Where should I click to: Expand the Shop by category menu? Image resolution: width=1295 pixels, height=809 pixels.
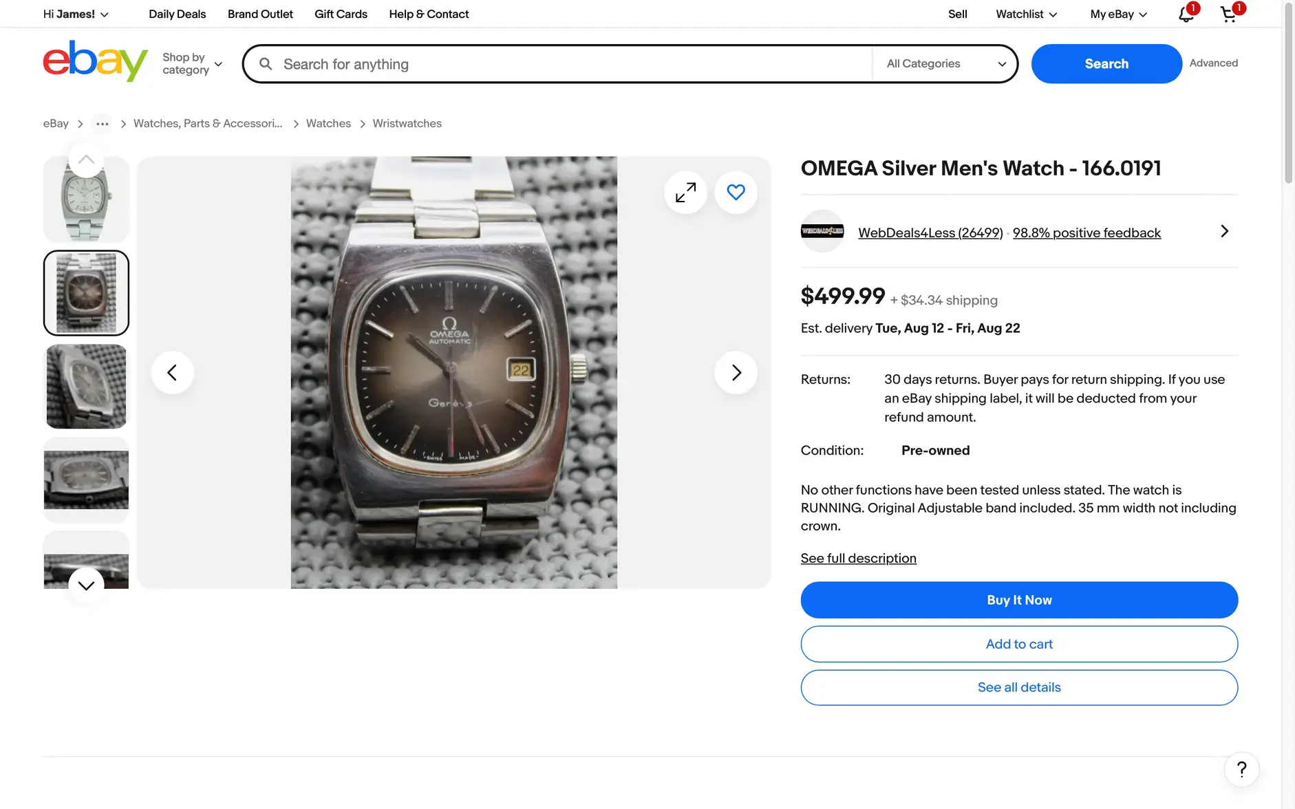[x=192, y=64]
